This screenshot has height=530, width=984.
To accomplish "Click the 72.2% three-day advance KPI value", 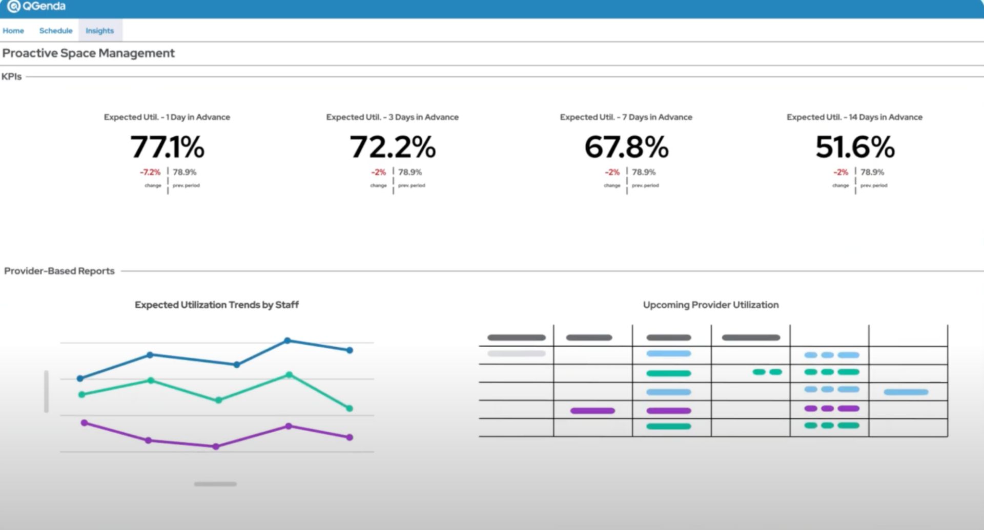I will click(393, 147).
